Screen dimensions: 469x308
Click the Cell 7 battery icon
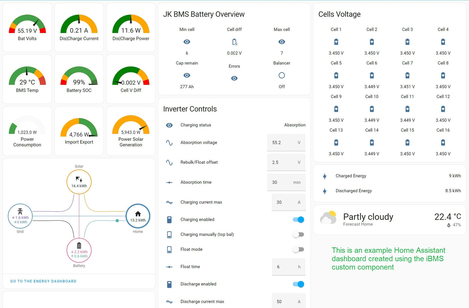(x=407, y=75)
